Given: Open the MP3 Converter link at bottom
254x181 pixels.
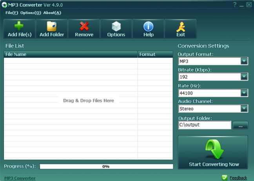Looking at the screenshot, I should [x=20, y=178].
